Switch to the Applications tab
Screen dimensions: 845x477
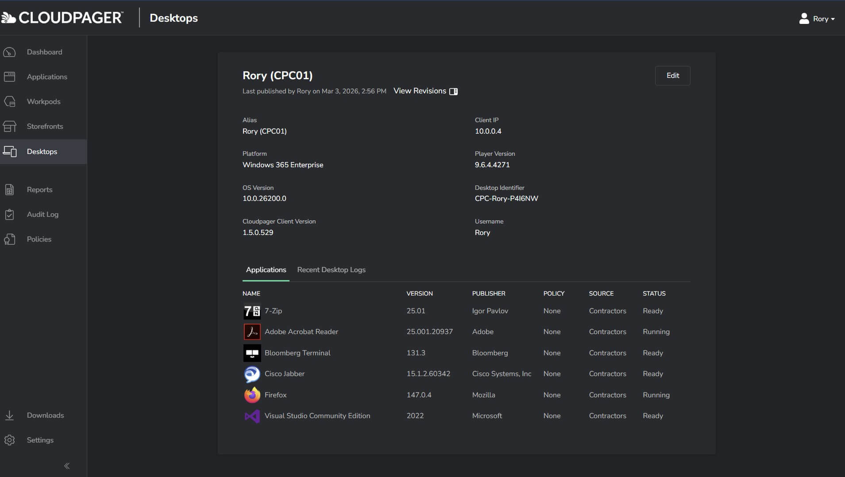(266, 270)
